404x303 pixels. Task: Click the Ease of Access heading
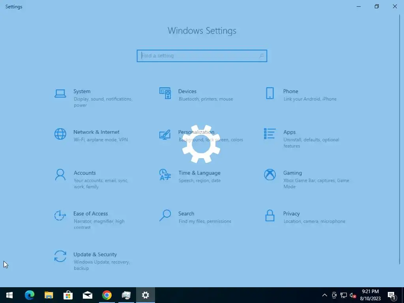coord(90,213)
